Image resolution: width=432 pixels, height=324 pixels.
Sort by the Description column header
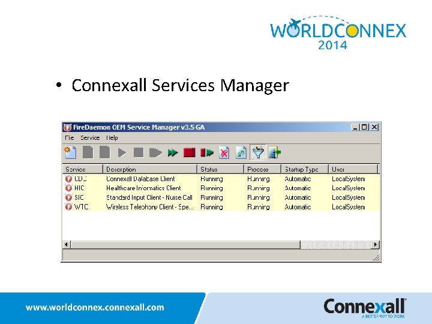pos(150,169)
